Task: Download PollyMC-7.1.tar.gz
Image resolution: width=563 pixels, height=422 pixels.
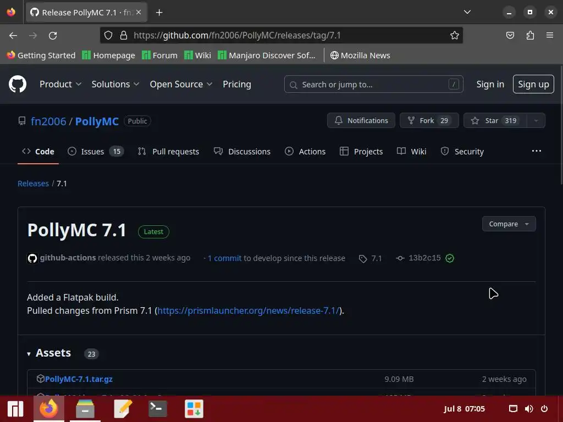Action: [79, 379]
